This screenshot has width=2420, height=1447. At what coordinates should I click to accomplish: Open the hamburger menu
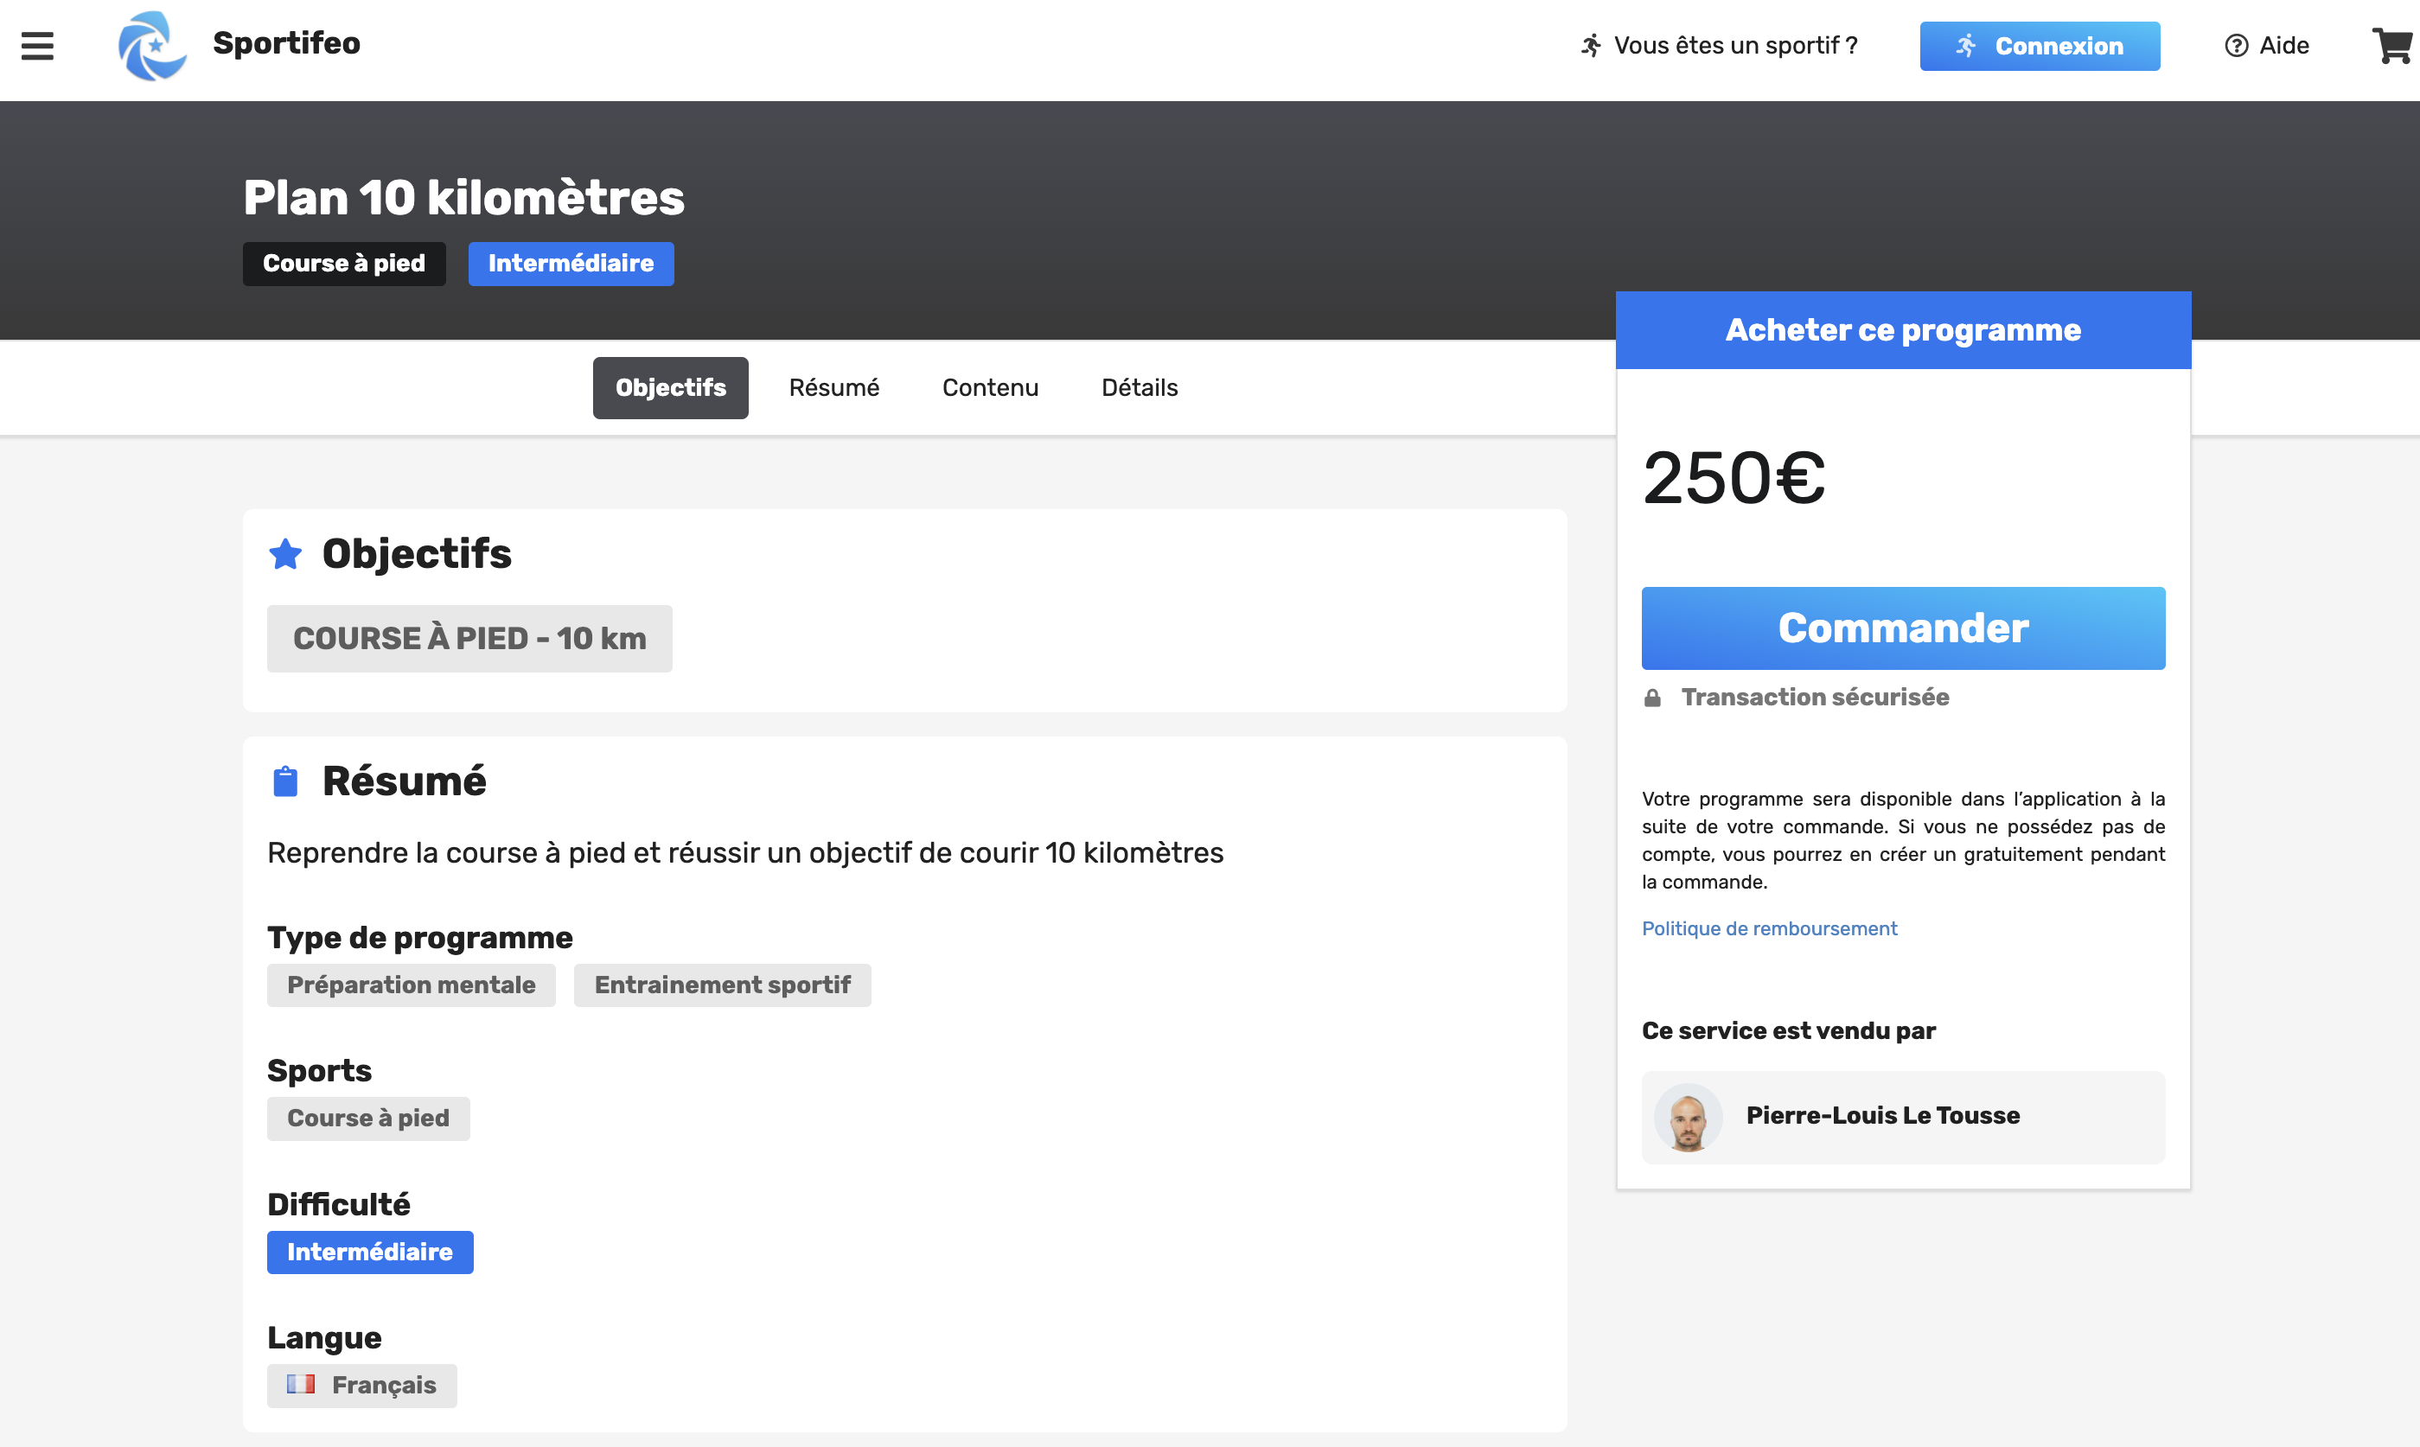coord(37,46)
